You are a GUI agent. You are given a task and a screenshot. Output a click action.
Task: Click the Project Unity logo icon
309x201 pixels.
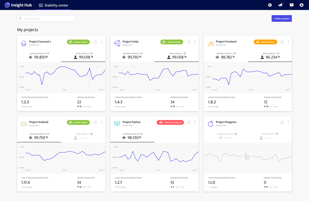[117, 43]
